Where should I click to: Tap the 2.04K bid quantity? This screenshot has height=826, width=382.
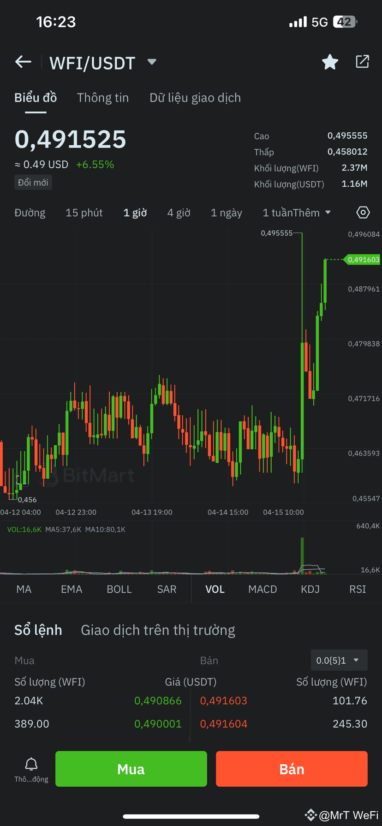click(x=29, y=701)
